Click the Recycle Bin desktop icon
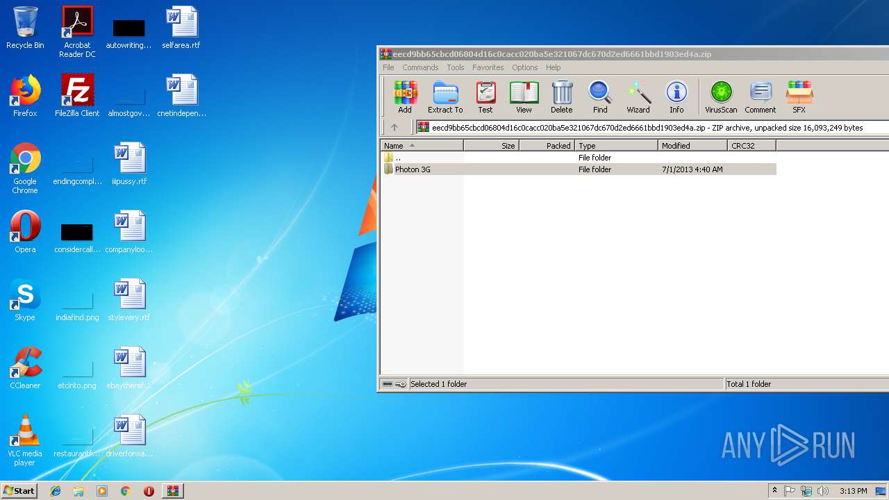The width and height of the screenshot is (889, 500). pyautogui.click(x=25, y=28)
